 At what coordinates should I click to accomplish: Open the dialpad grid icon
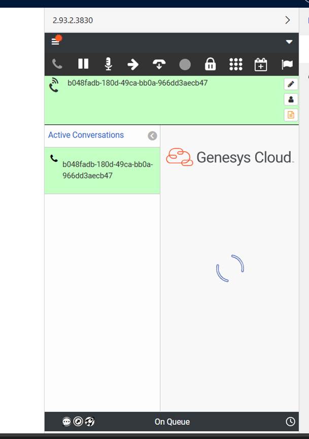[236, 64]
